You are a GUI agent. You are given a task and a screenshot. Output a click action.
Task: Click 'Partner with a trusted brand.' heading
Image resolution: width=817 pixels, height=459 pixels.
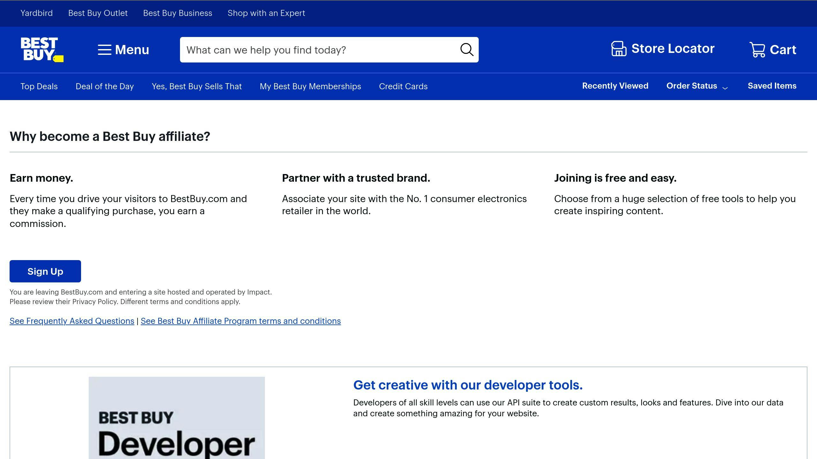[x=356, y=178]
